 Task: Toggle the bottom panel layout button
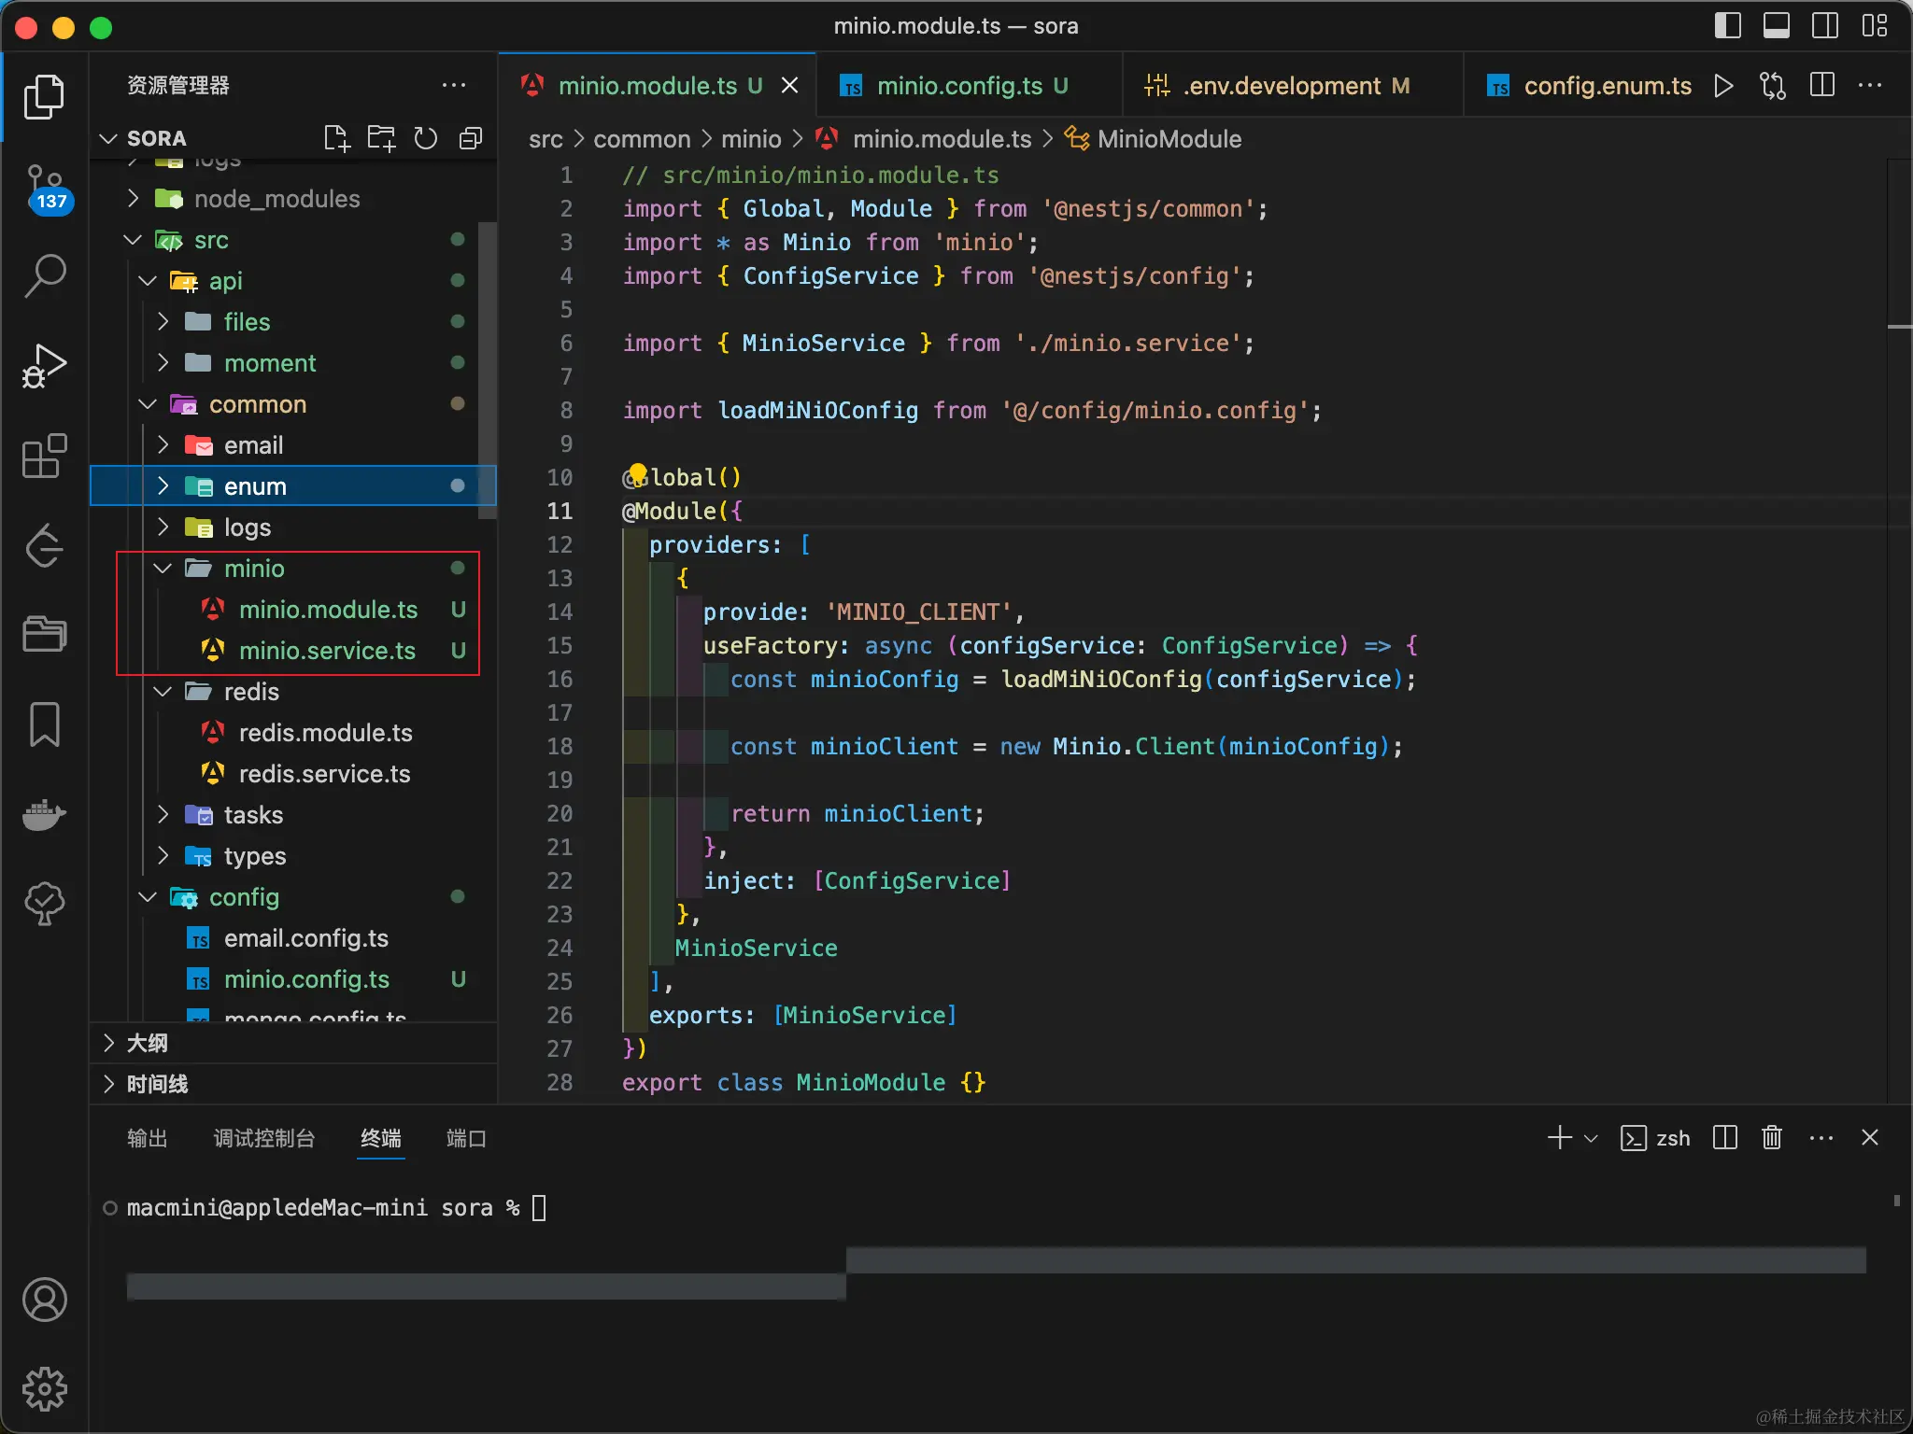tap(1776, 25)
